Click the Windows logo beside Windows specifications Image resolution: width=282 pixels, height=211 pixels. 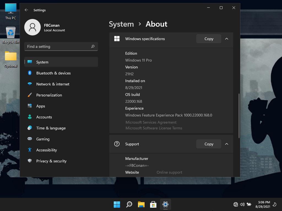pyautogui.click(x=117, y=38)
